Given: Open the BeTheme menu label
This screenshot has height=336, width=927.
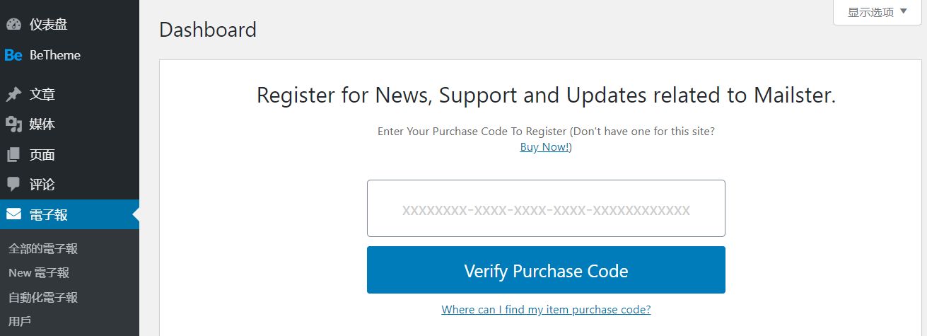Looking at the screenshot, I should 55,55.
